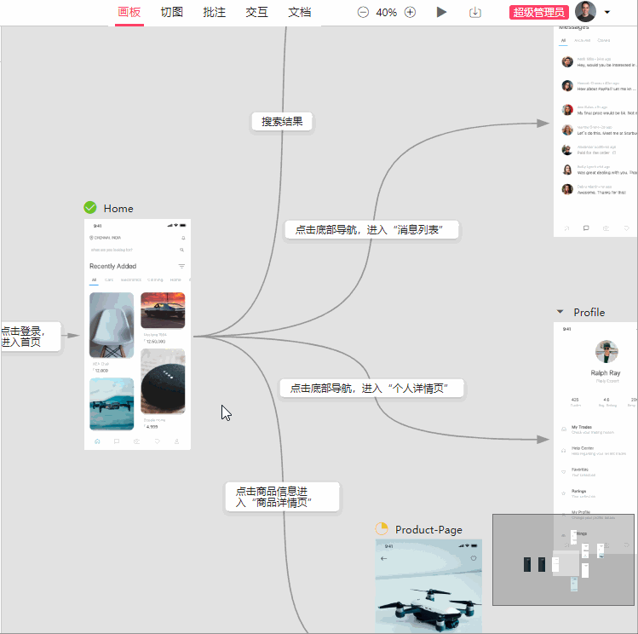Click the Recently Added heading

112,266
